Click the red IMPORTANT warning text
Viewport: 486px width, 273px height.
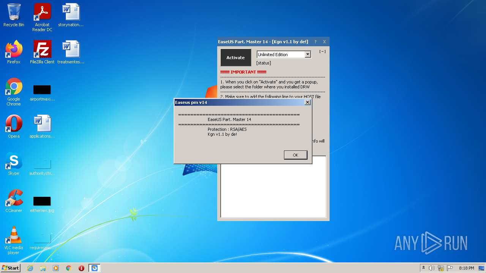[243, 72]
